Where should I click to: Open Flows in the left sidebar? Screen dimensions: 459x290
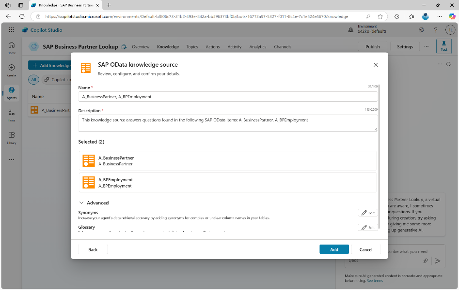(12, 116)
